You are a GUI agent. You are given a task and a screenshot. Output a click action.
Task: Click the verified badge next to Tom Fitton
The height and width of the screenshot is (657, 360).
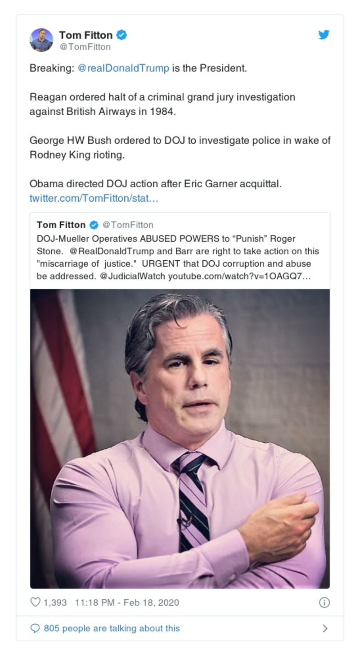(121, 34)
